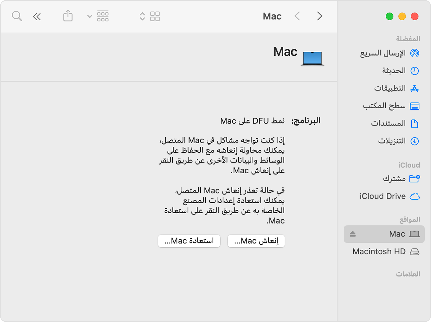The image size is (431, 322).
Task: Go back with the right-pointing chevron
Action: click(320, 16)
